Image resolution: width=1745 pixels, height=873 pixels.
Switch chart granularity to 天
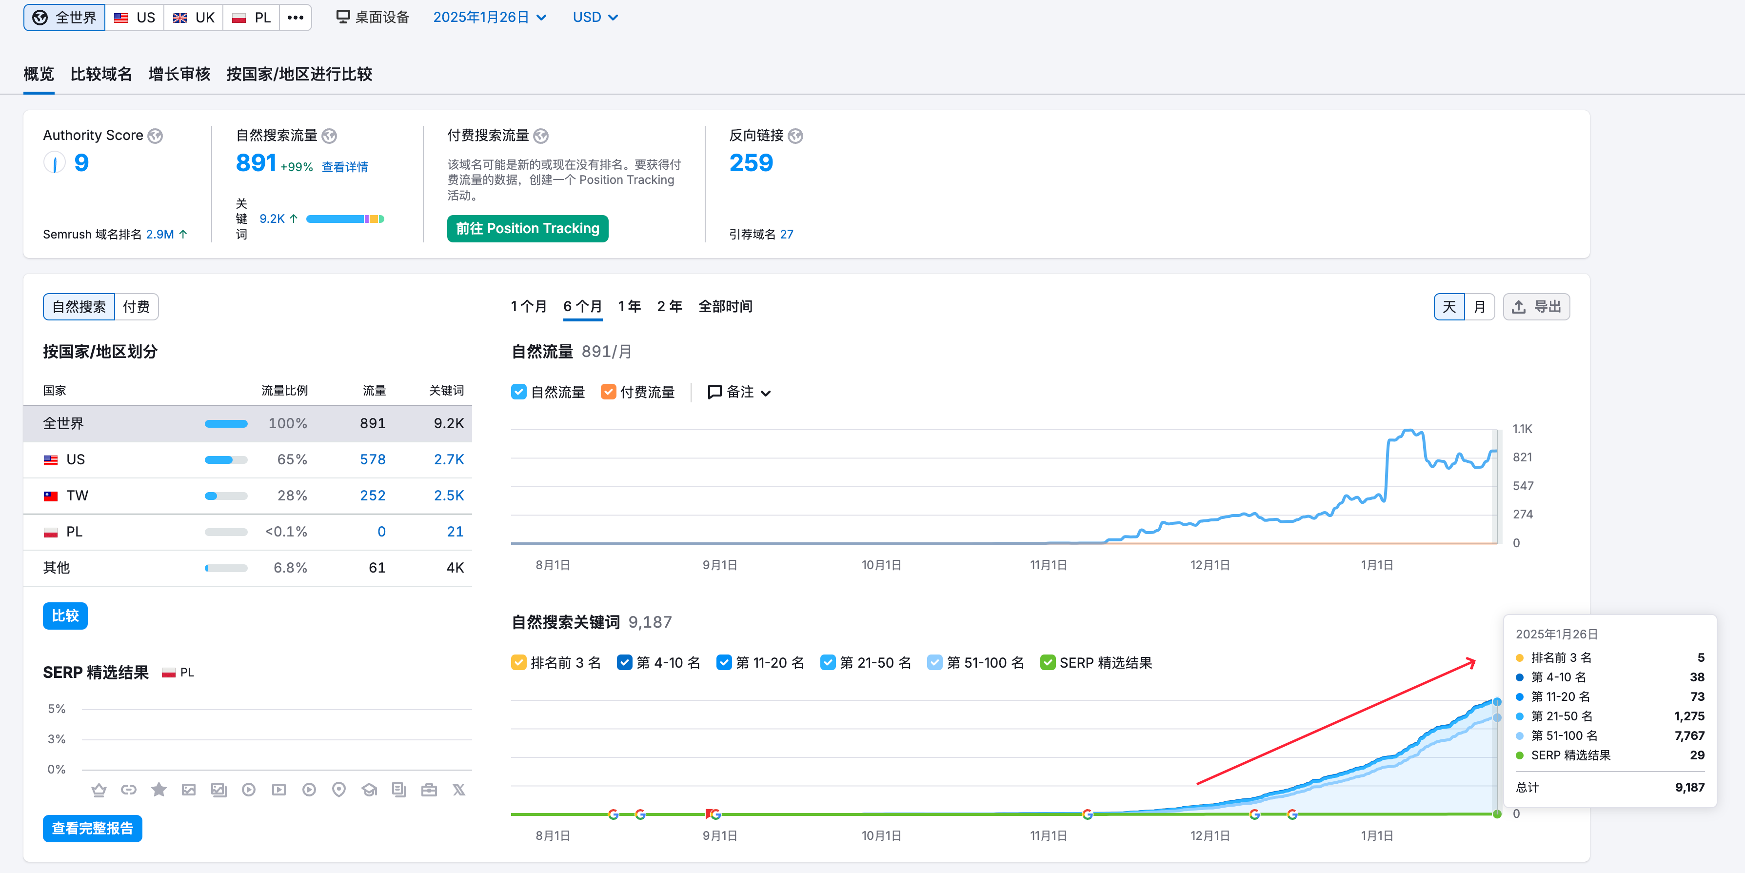pos(1449,307)
